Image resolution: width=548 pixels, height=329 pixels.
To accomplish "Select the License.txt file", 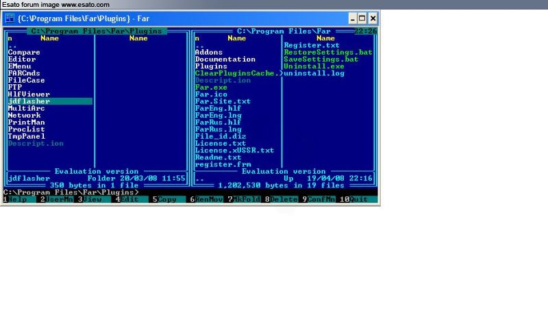I will point(221,144).
